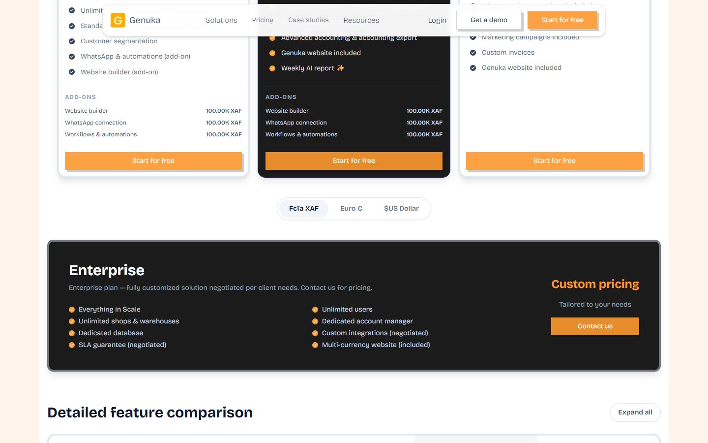The image size is (708, 443).
Task: Click Expand all for feature comparison
Action: 635,412
